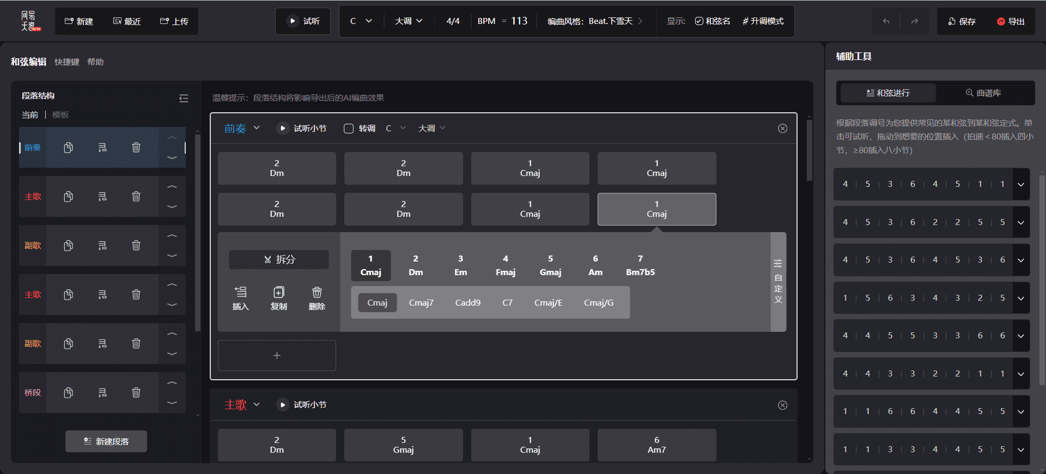Click the chord-edit icon in the first 副歌 row
Screen dimensions: 1046x474
point(102,246)
